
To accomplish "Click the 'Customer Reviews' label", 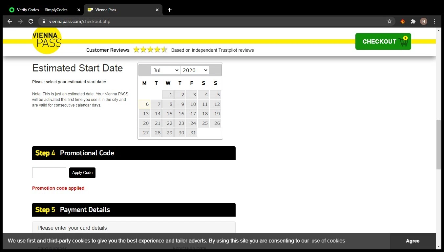I will point(108,50).
